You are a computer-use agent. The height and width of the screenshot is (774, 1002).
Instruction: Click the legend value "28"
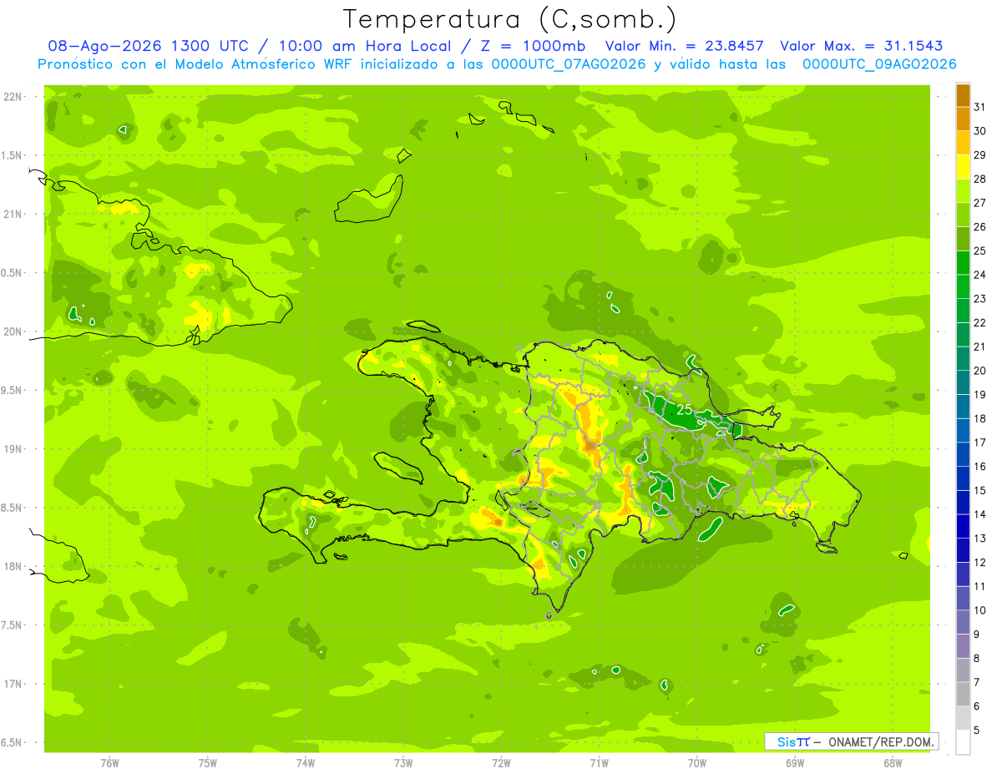click(x=979, y=179)
